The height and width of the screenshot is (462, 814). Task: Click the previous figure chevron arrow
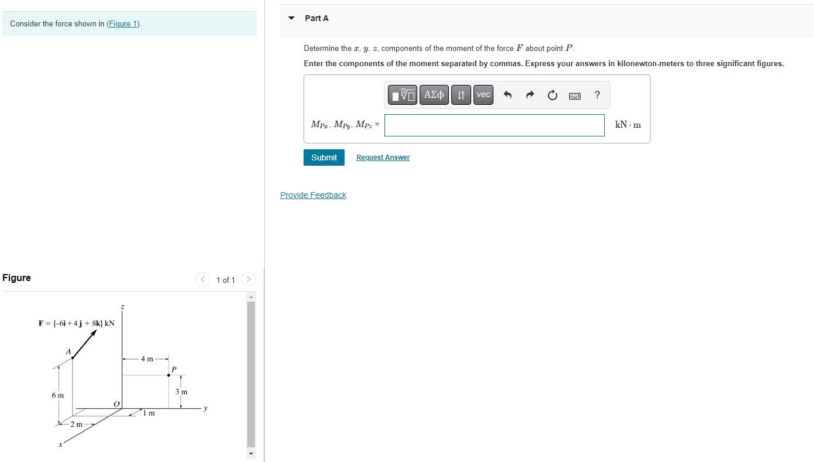coord(202,279)
